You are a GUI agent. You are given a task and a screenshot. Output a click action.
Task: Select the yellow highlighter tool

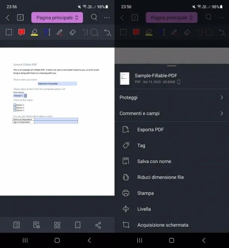[34, 32]
